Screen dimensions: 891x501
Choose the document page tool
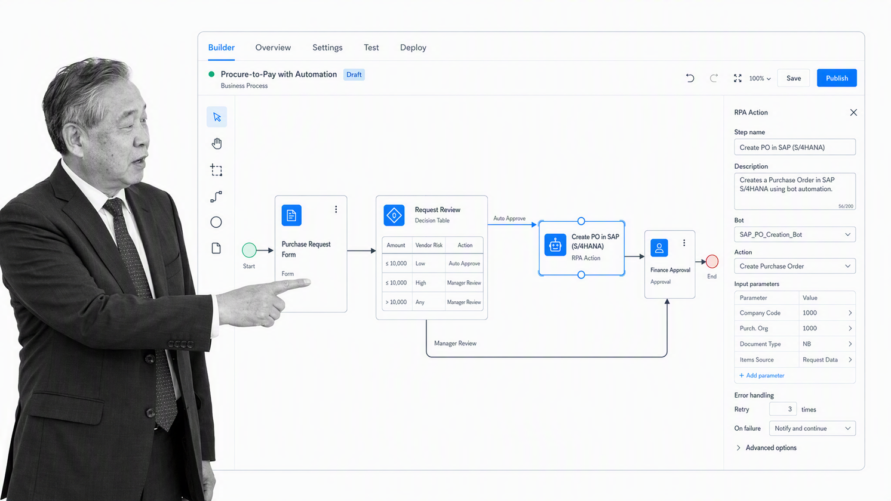(x=216, y=248)
